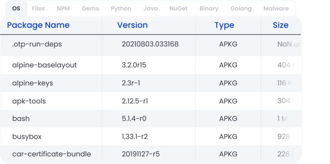Select the NuGet tab
Screen dimensions: 330x164
(x=179, y=9)
